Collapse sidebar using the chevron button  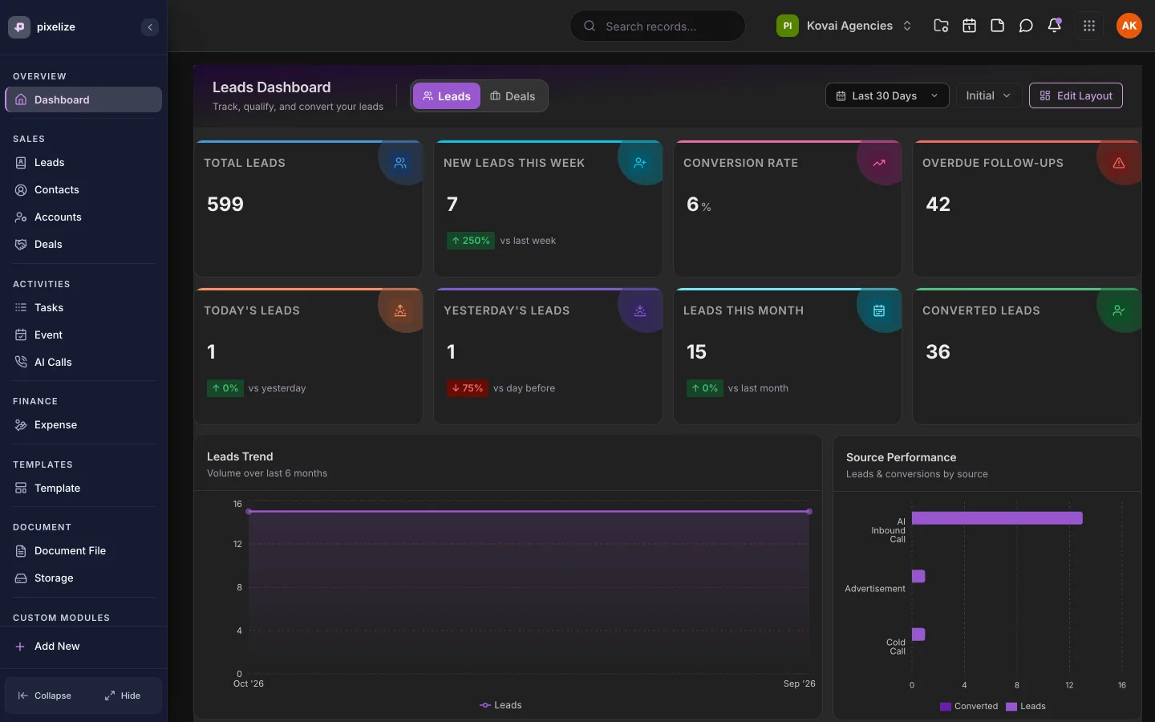[x=150, y=27]
